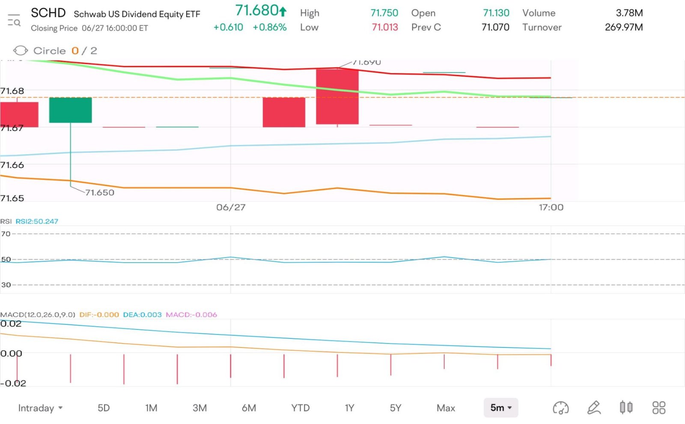Open MACD(12.0,26.0,9.0) indicator settings label
The width and height of the screenshot is (685, 424).
click(38, 314)
